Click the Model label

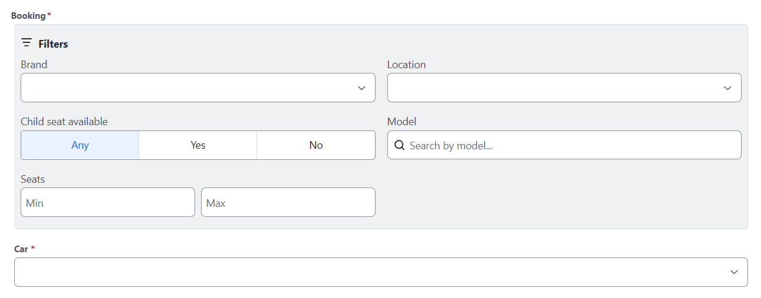[x=401, y=122]
